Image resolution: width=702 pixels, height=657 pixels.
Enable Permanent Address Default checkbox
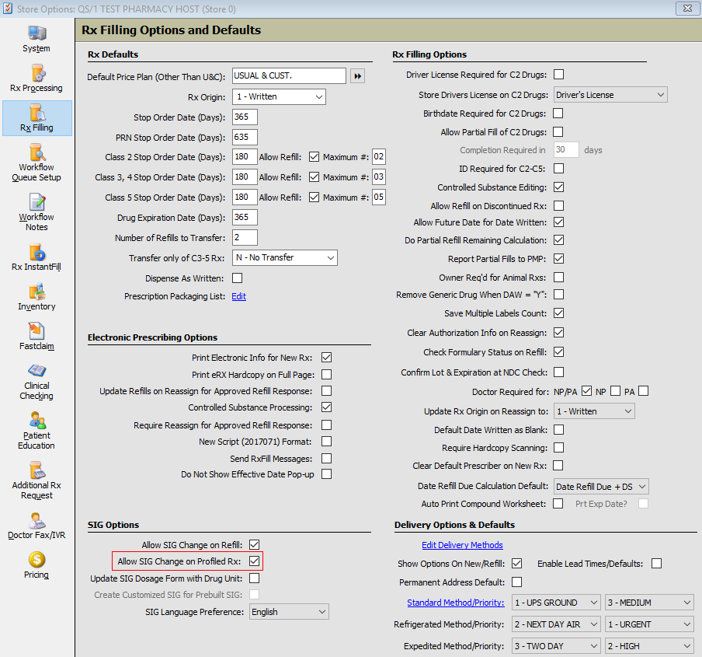(x=516, y=582)
